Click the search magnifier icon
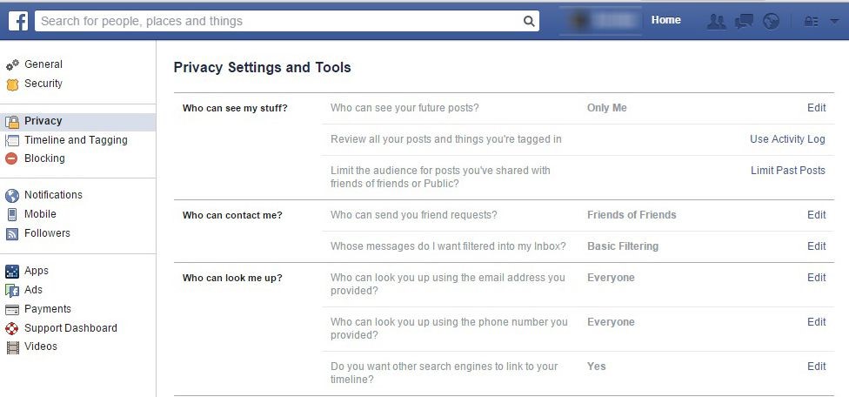849x397 pixels. click(529, 22)
